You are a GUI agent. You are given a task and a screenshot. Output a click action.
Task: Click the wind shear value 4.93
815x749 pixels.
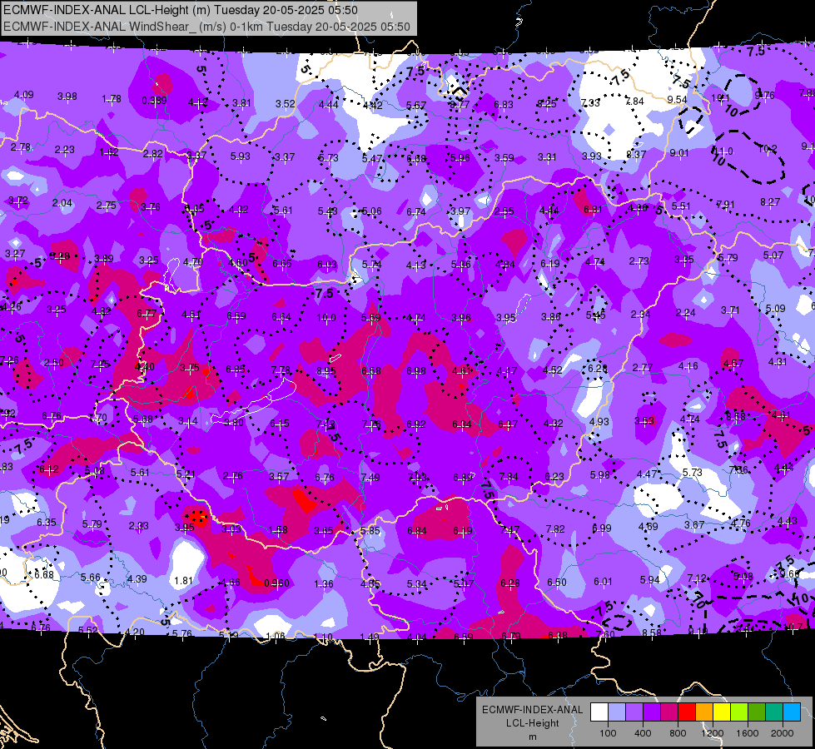click(x=599, y=422)
